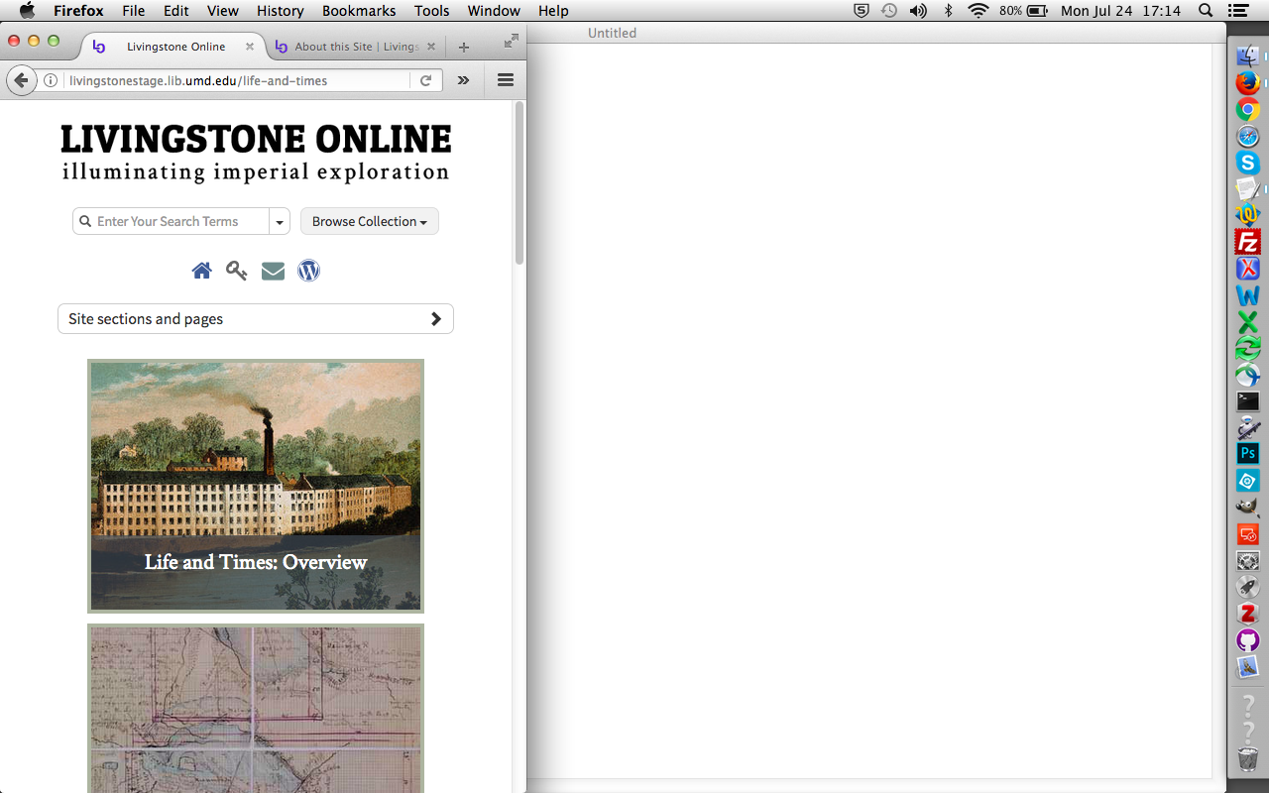
Task: Open a new Firefox tab with plus
Action: [x=463, y=47]
